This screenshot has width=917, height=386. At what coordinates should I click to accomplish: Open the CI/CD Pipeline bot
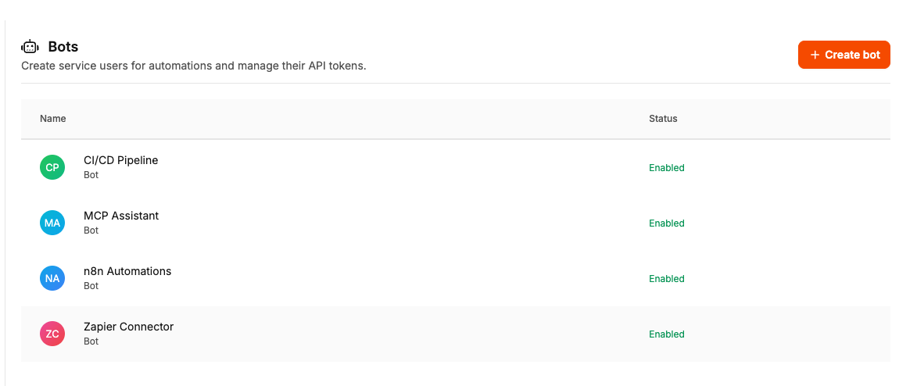click(120, 160)
